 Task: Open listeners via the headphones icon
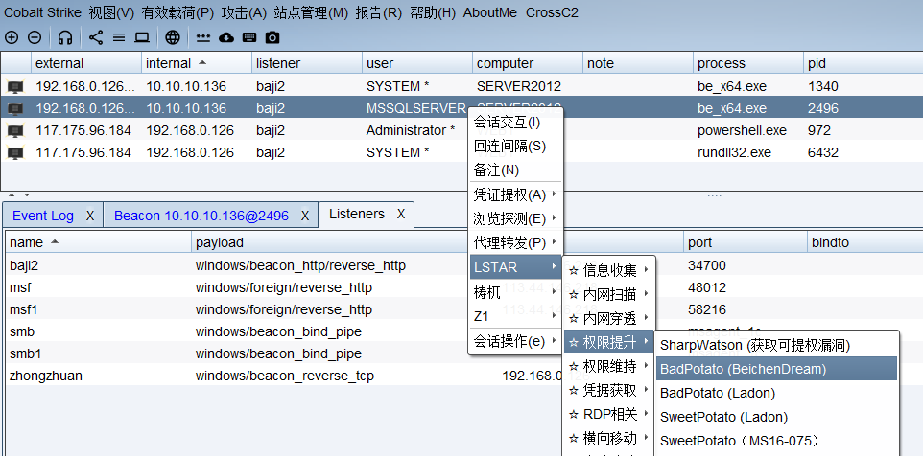[x=65, y=37]
